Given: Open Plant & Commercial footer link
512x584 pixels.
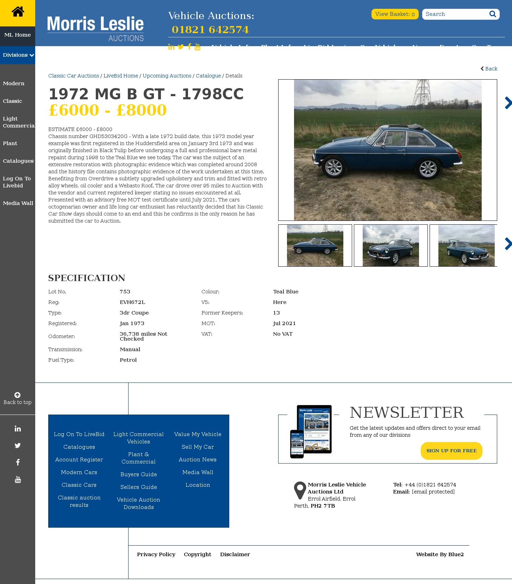Looking at the screenshot, I should [139, 458].
